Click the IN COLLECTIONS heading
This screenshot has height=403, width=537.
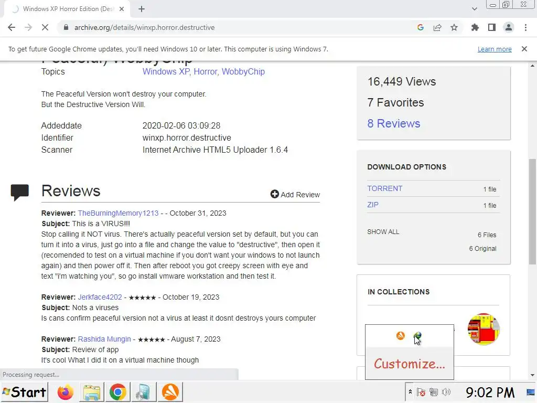tap(399, 292)
